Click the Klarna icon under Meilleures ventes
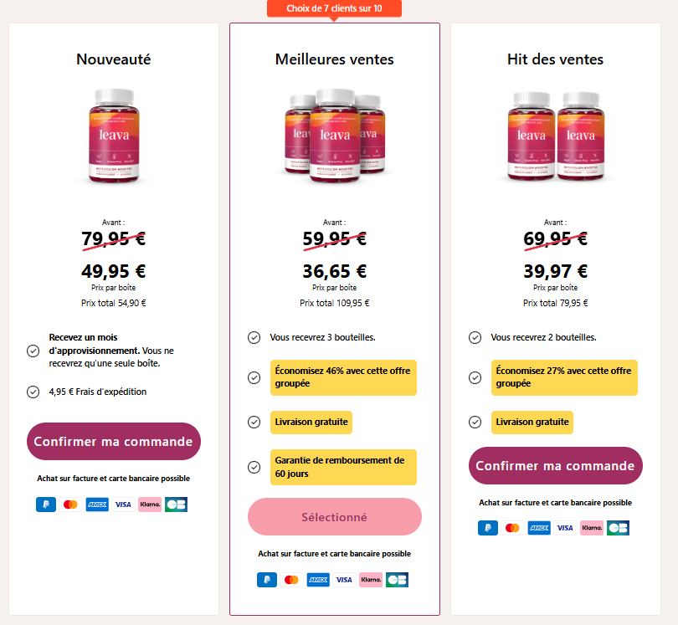The height and width of the screenshot is (625, 678). point(370,579)
